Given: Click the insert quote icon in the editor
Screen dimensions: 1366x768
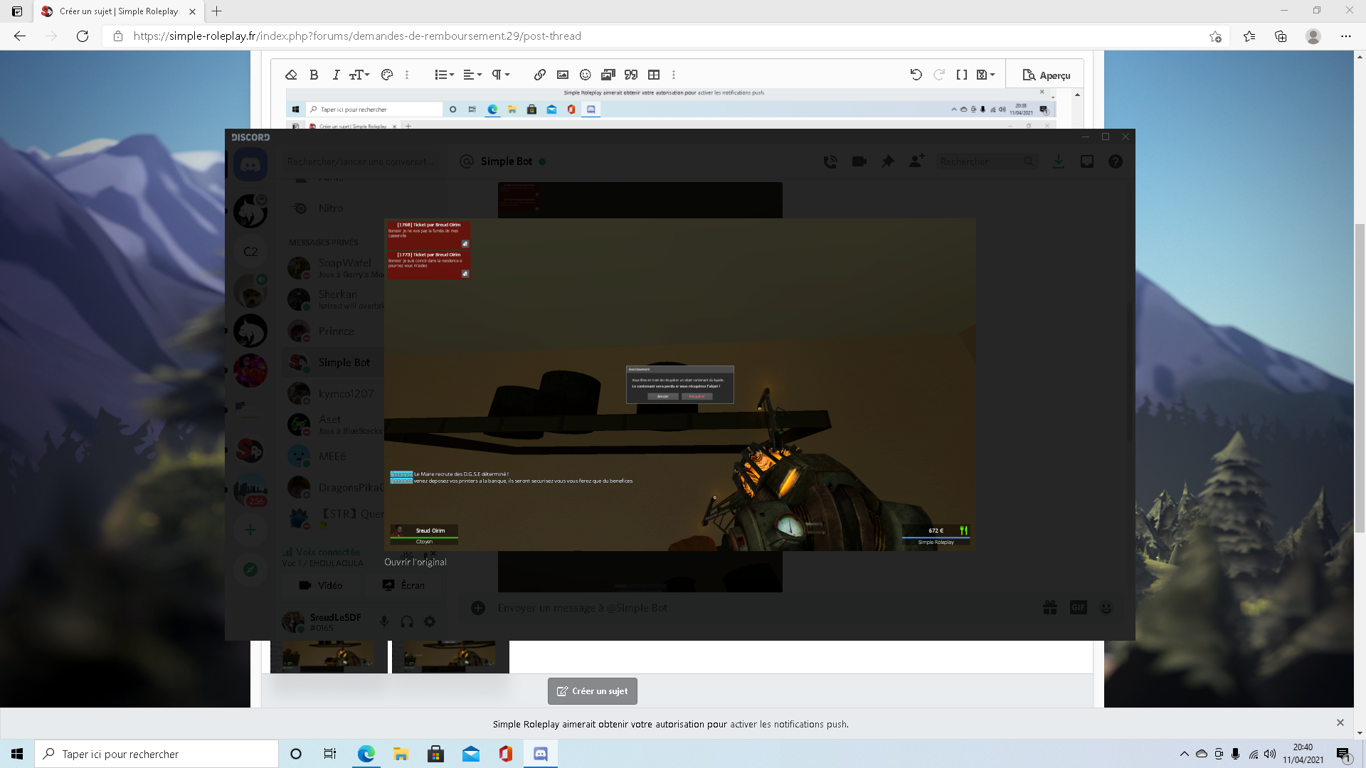Looking at the screenshot, I should [631, 75].
